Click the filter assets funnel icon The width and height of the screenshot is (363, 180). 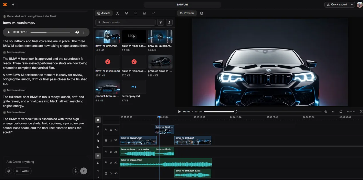161,22
